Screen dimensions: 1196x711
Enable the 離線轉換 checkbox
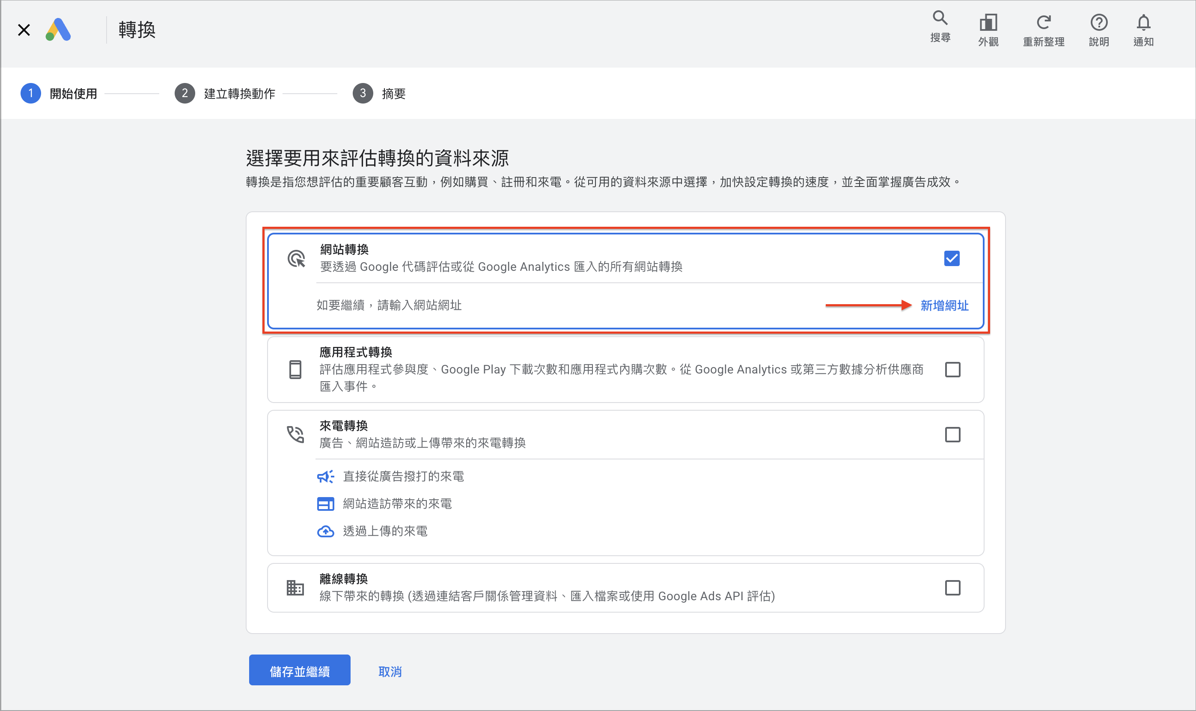point(952,587)
